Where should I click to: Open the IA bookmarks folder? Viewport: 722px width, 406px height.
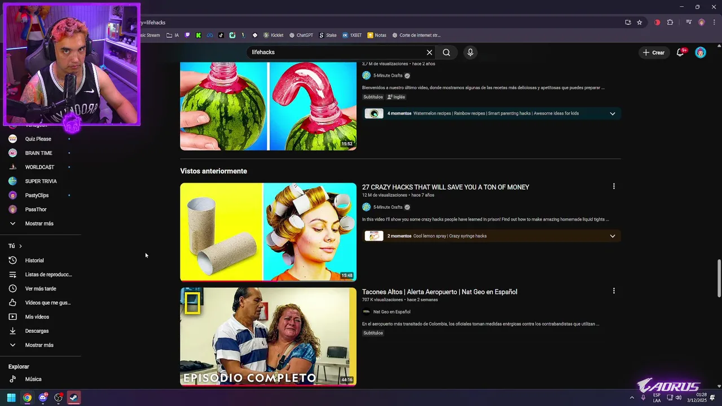pyautogui.click(x=173, y=35)
